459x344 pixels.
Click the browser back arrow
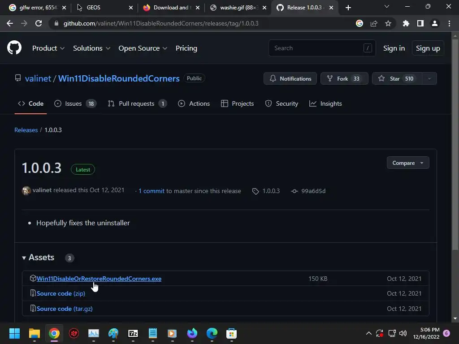[10, 23]
